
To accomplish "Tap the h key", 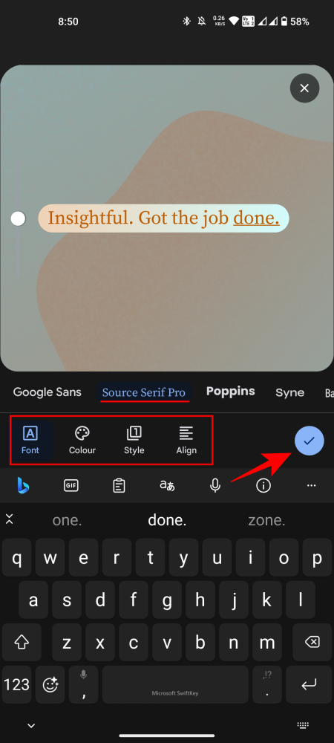I will 200,600.
